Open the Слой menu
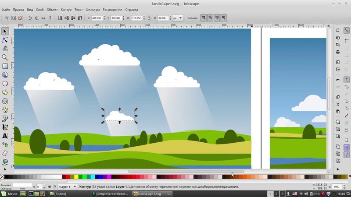Screen dimensions: 351x197 (x=39, y=10)
